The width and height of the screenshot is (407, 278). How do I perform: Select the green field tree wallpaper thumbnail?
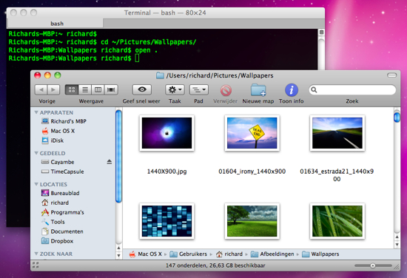click(252, 221)
